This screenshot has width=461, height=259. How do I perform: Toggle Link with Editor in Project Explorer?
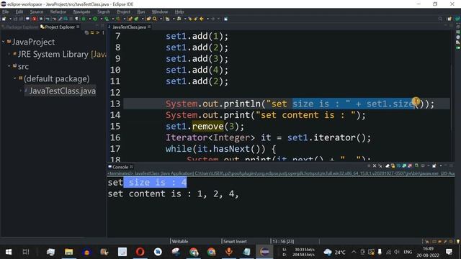tap(92, 32)
